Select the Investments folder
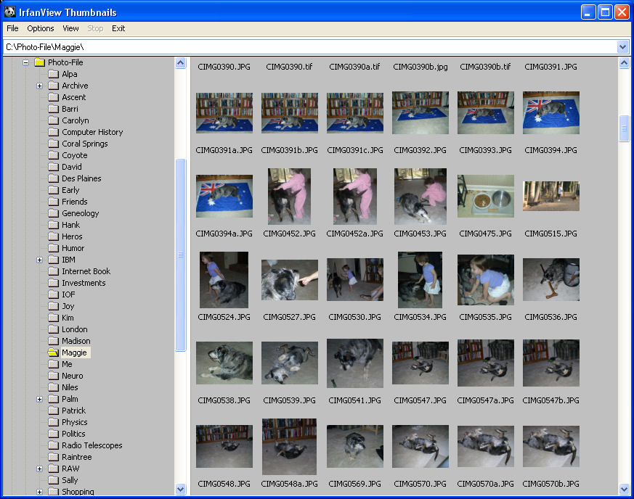This screenshot has width=634, height=499. click(84, 283)
